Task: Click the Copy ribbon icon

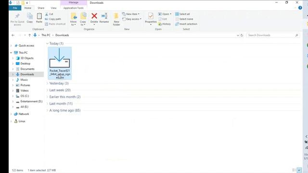Action: [30, 16]
